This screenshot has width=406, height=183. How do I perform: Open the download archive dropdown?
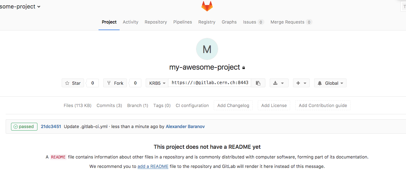pyautogui.click(x=279, y=83)
